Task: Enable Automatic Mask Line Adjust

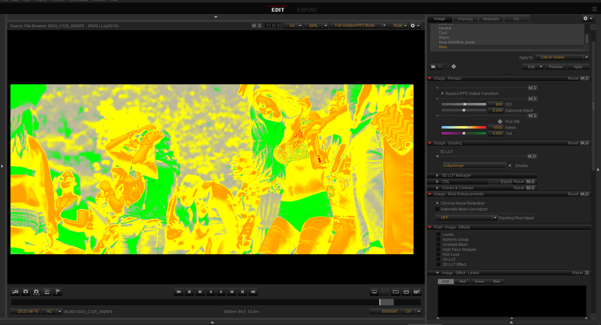Action: tap(437, 209)
